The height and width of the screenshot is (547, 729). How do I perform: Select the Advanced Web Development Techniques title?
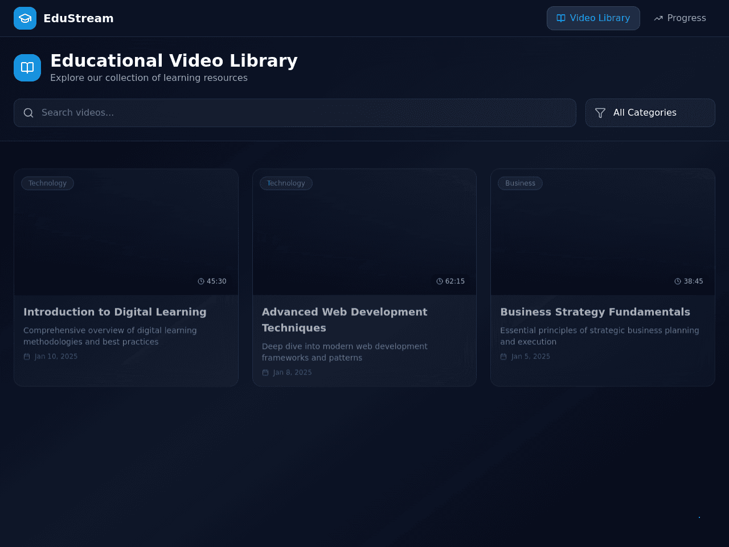(345, 320)
